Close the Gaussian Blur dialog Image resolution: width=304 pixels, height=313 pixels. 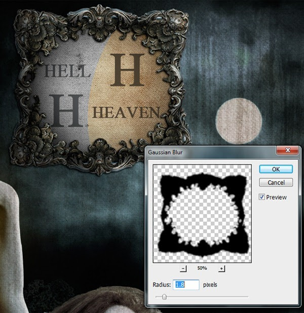point(288,150)
